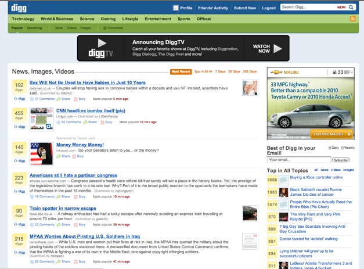Open the Entertainment category
The width and height of the screenshot is (364, 269).
tap(158, 19)
